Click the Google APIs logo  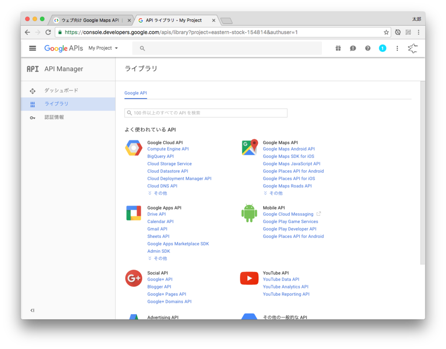click(64, 48)
